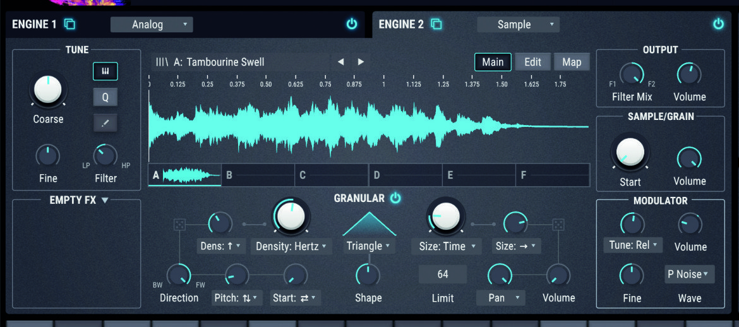Open the P Noise wave dropdown

(x=690, y=274)
